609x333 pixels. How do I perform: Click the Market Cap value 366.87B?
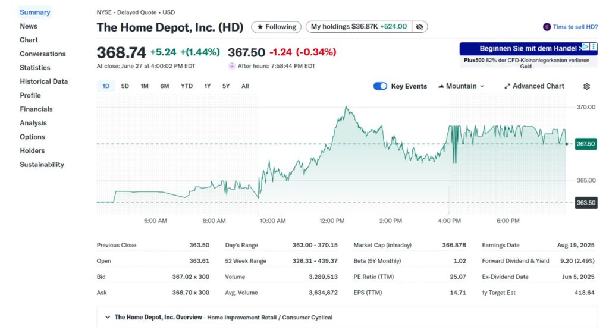point(454,245)
